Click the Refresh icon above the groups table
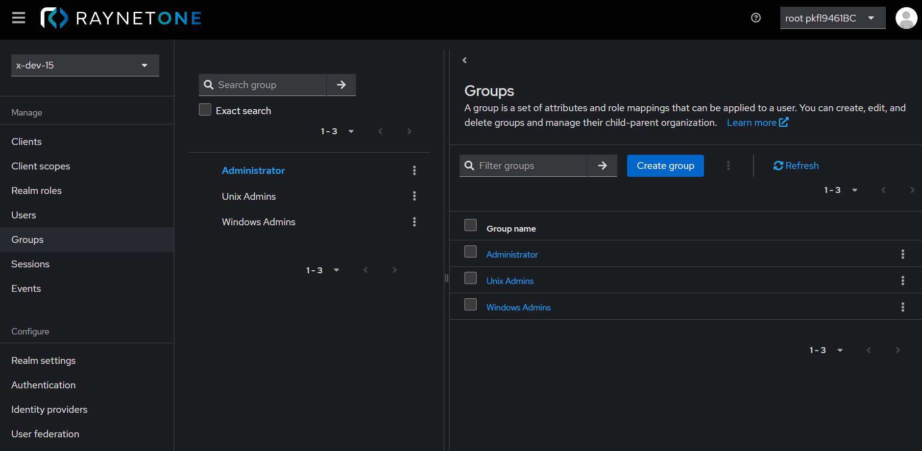The image size is (922, 451). point(778,166)
